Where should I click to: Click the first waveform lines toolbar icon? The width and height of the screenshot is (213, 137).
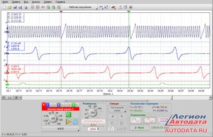click(x=32, y=7)
